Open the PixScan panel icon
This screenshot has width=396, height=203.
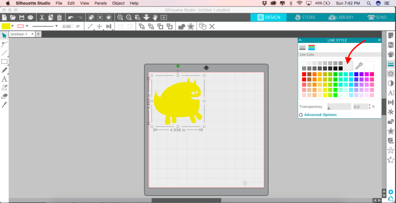click(391, 45)
